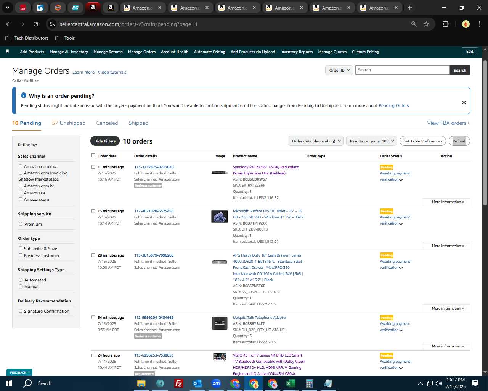Open File Explorer from taskbar
The image size is (488, 391).
point(141,383)
